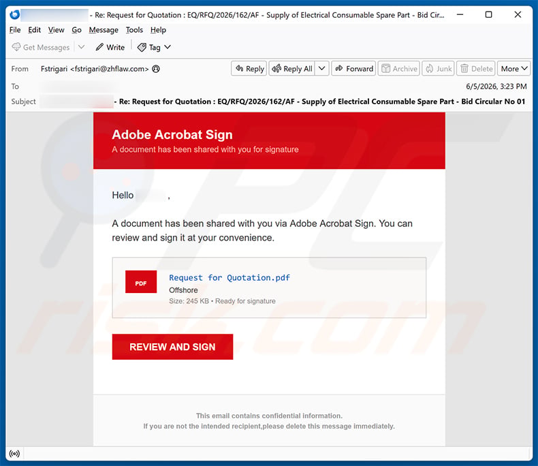The width and height of the screenshot is (538, 466).
Task: Click the Write pencil button
Action: (110, 47)
